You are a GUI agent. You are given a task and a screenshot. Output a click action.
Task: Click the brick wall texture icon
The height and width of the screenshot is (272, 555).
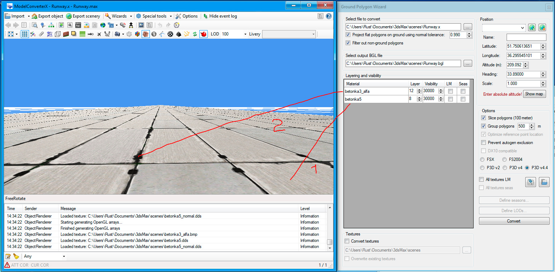[x=66, y=34]
